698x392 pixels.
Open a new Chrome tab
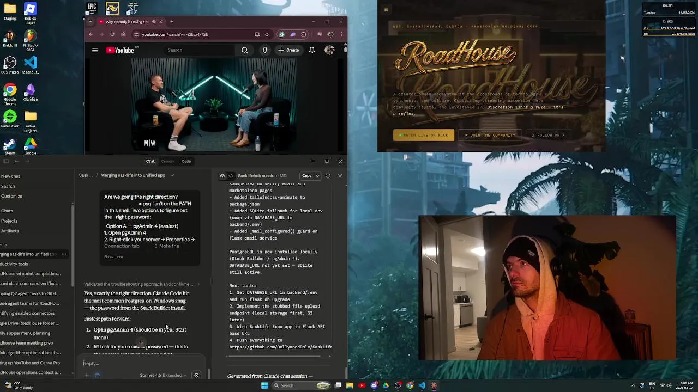coord(171,22)
